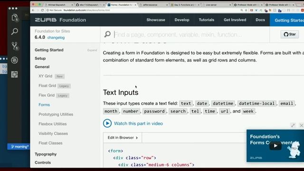Open Controls in the docs sidebar
The width and height of the screenshot is (304, 171).
[x=43, y=162]
